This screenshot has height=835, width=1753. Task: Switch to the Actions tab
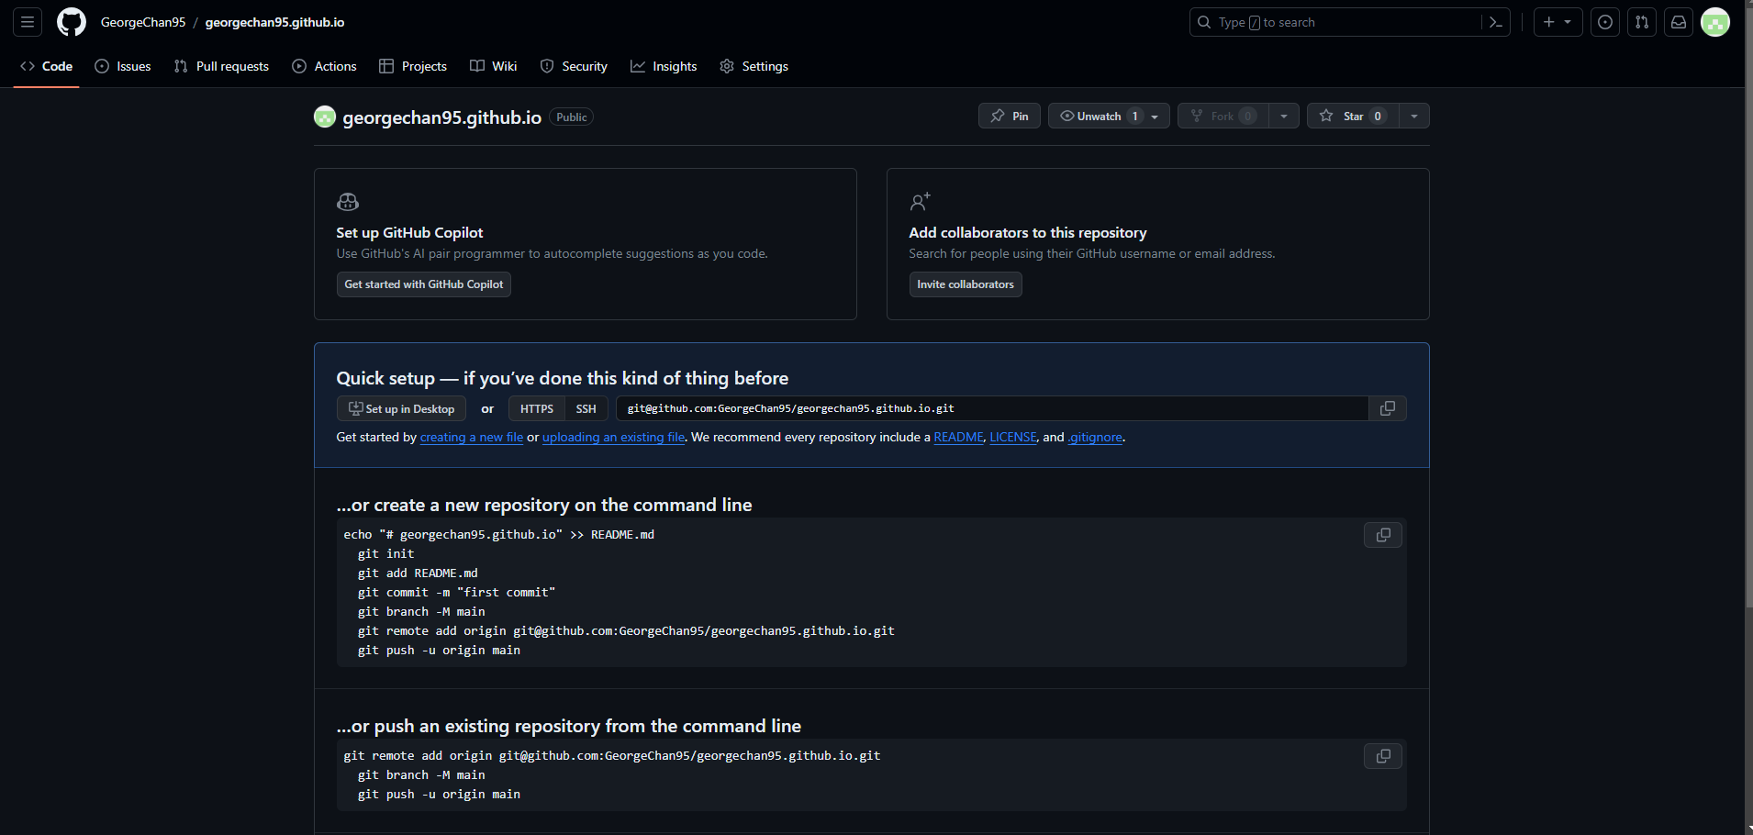click(324, 66)
